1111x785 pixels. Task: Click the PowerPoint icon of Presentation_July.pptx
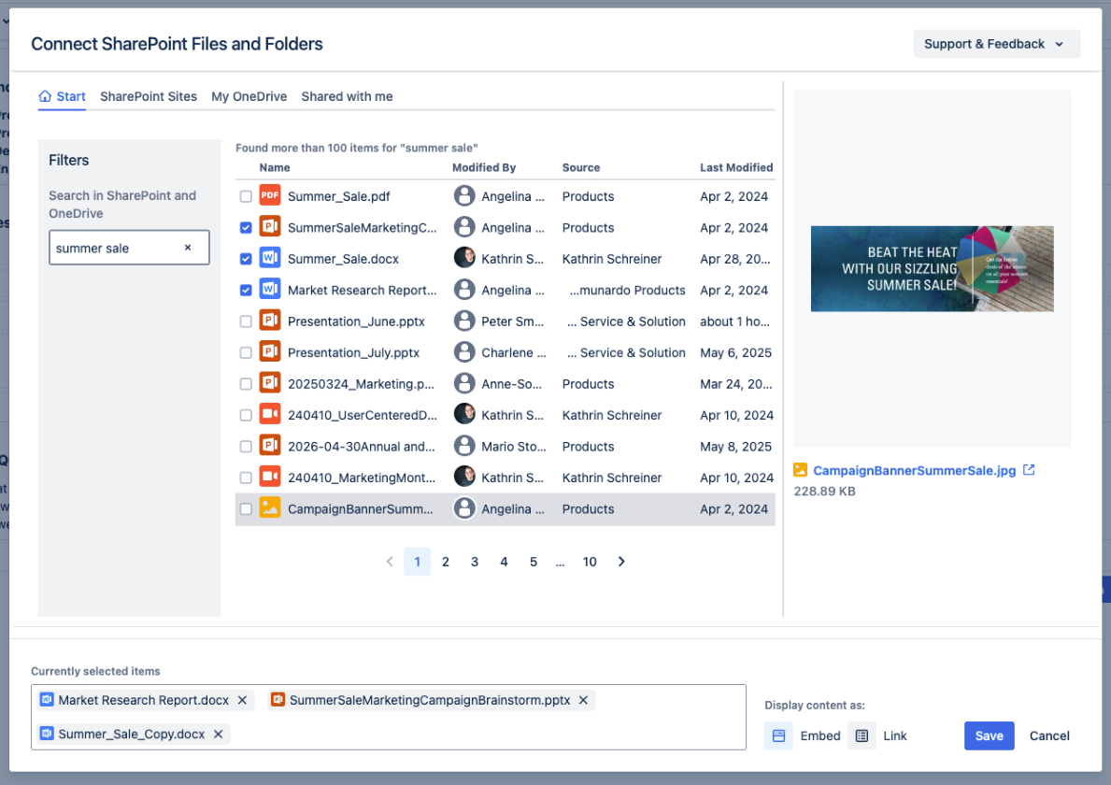click(270, 351)
